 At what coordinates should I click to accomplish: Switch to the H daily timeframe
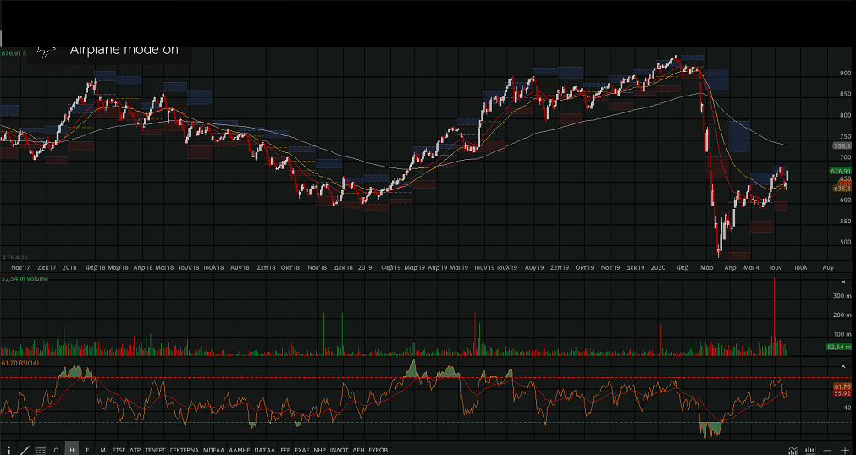click(71, 449)
